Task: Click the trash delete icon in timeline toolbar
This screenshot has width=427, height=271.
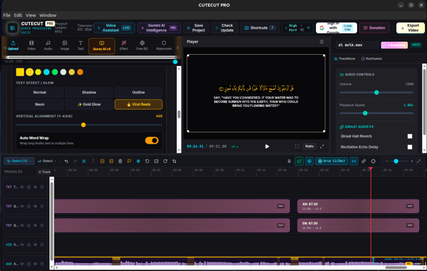Action: coord(120,161)
